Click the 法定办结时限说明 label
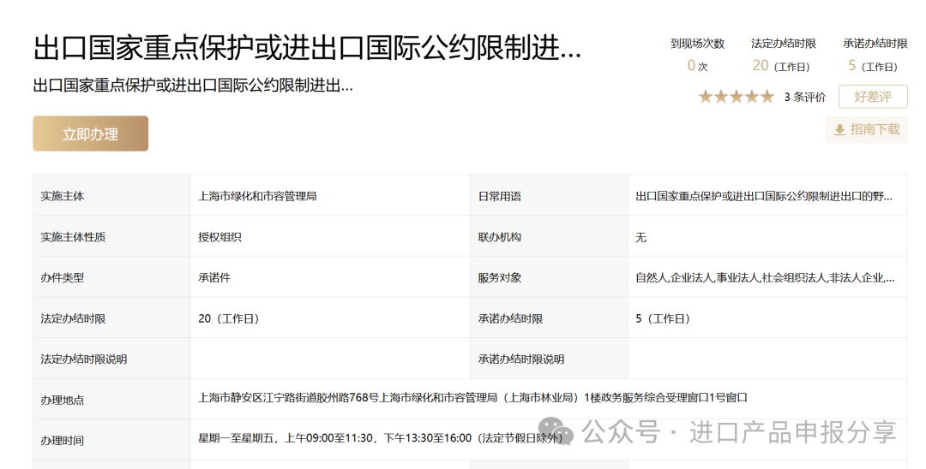 pyautogui.click(x=84, y=359)
